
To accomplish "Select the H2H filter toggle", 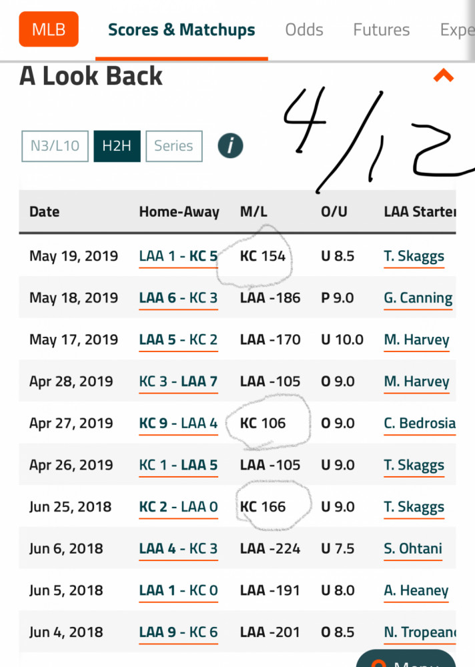I will 117,146.
